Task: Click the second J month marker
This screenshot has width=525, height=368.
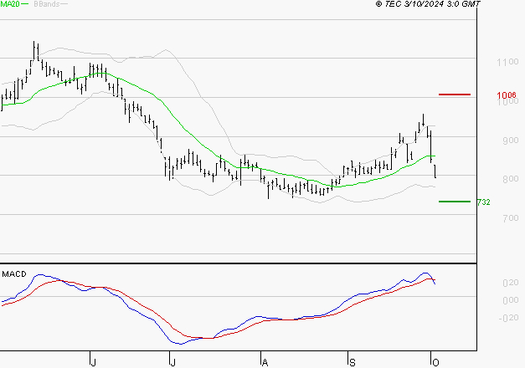Action: (173, 363)
